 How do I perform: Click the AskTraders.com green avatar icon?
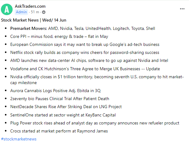(x=7, y=9)
